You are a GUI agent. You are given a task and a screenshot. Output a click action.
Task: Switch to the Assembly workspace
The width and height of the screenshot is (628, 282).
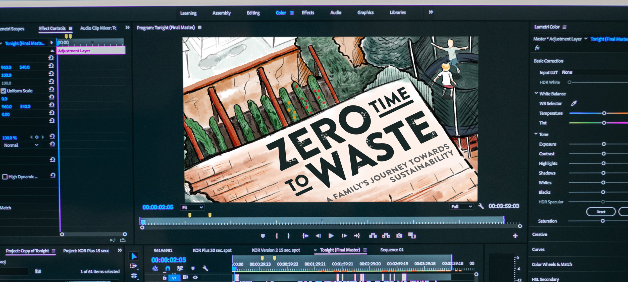221,13
